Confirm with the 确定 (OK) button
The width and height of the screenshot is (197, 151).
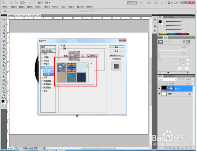pyautogui.click(x=116, y=47)
